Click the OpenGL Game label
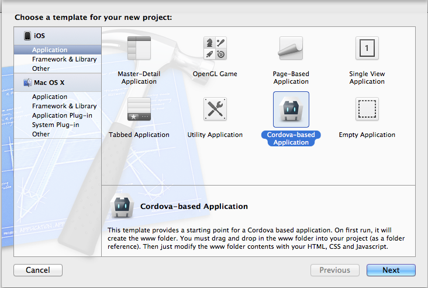428x288 pixels. [215, 74]
